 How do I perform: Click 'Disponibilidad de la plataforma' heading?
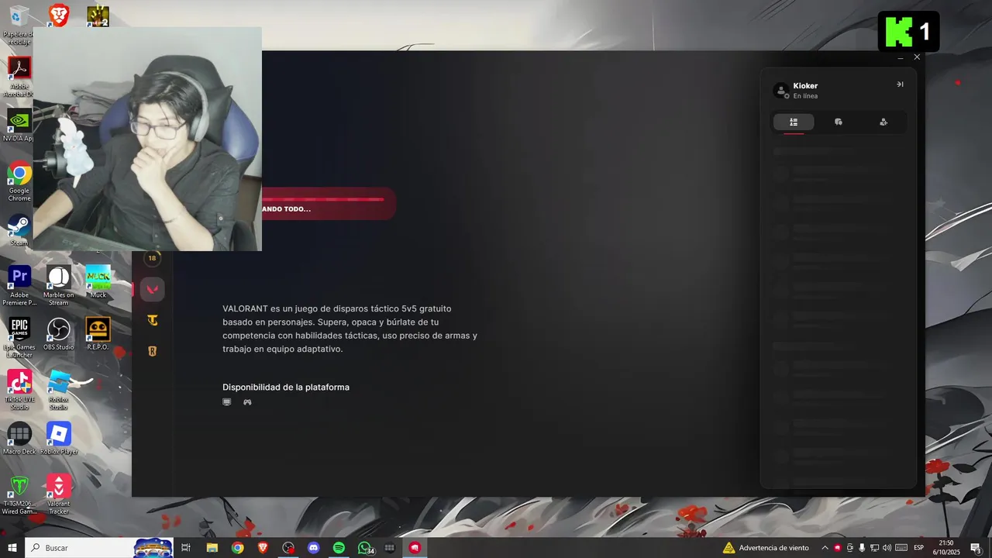pyautogui.click(x=286, y=387)
